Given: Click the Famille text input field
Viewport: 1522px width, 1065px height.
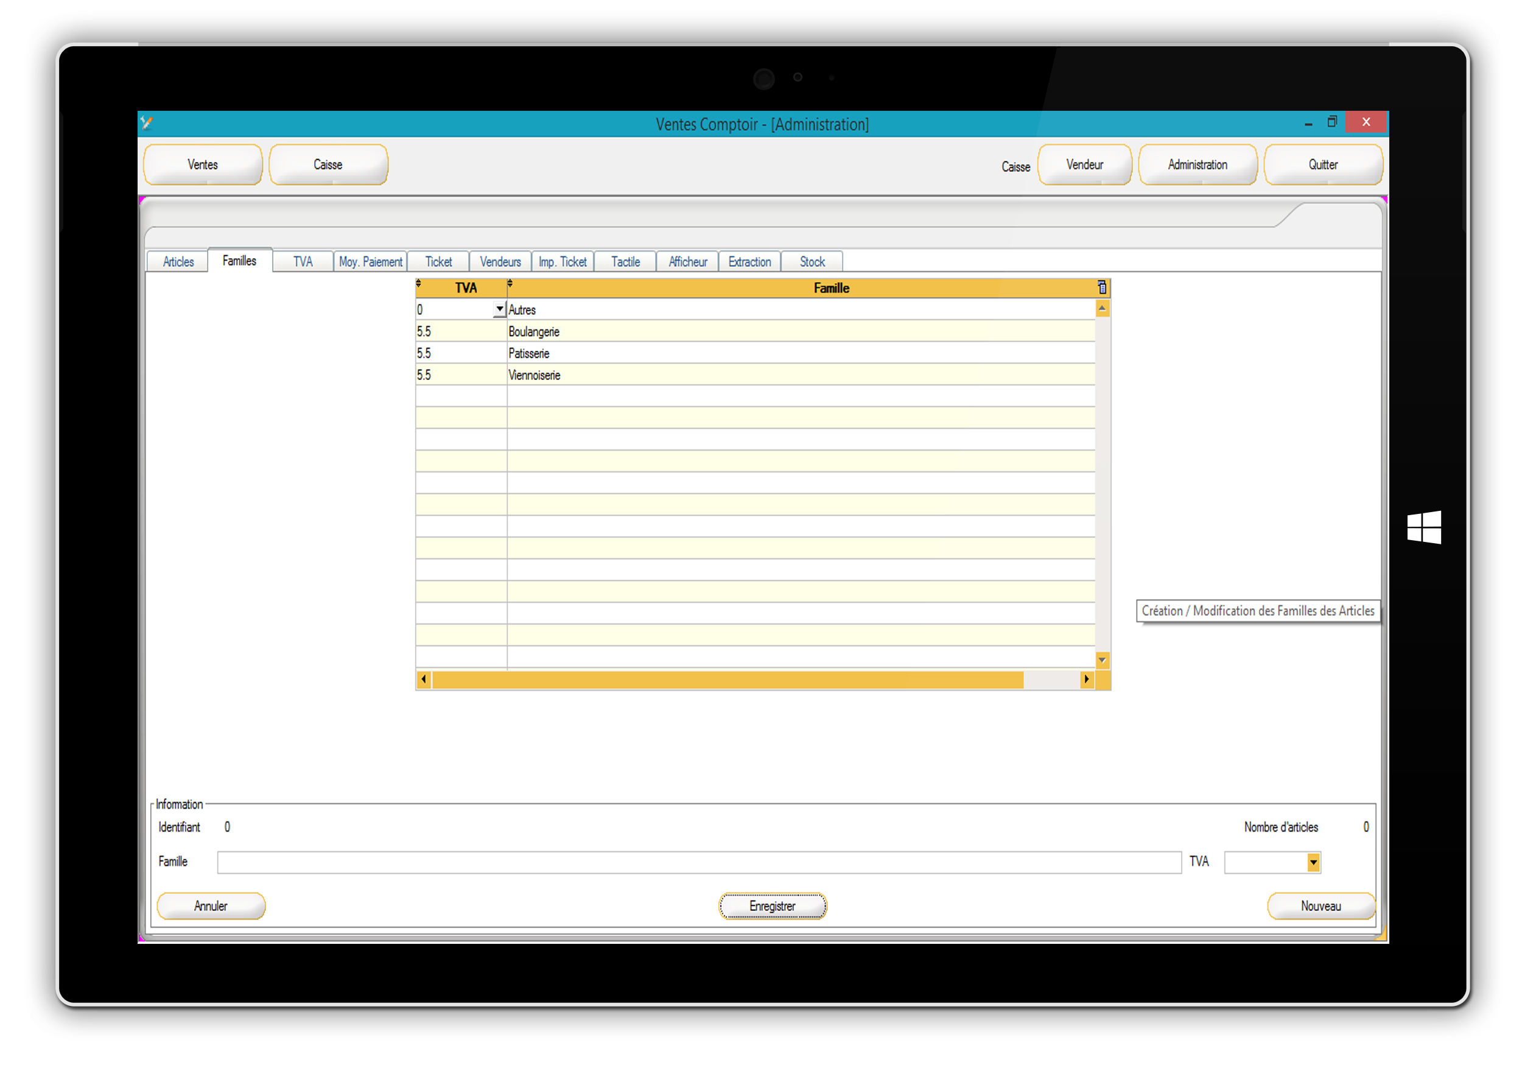Looking at the screenshot, I should (x=699, y=862).
